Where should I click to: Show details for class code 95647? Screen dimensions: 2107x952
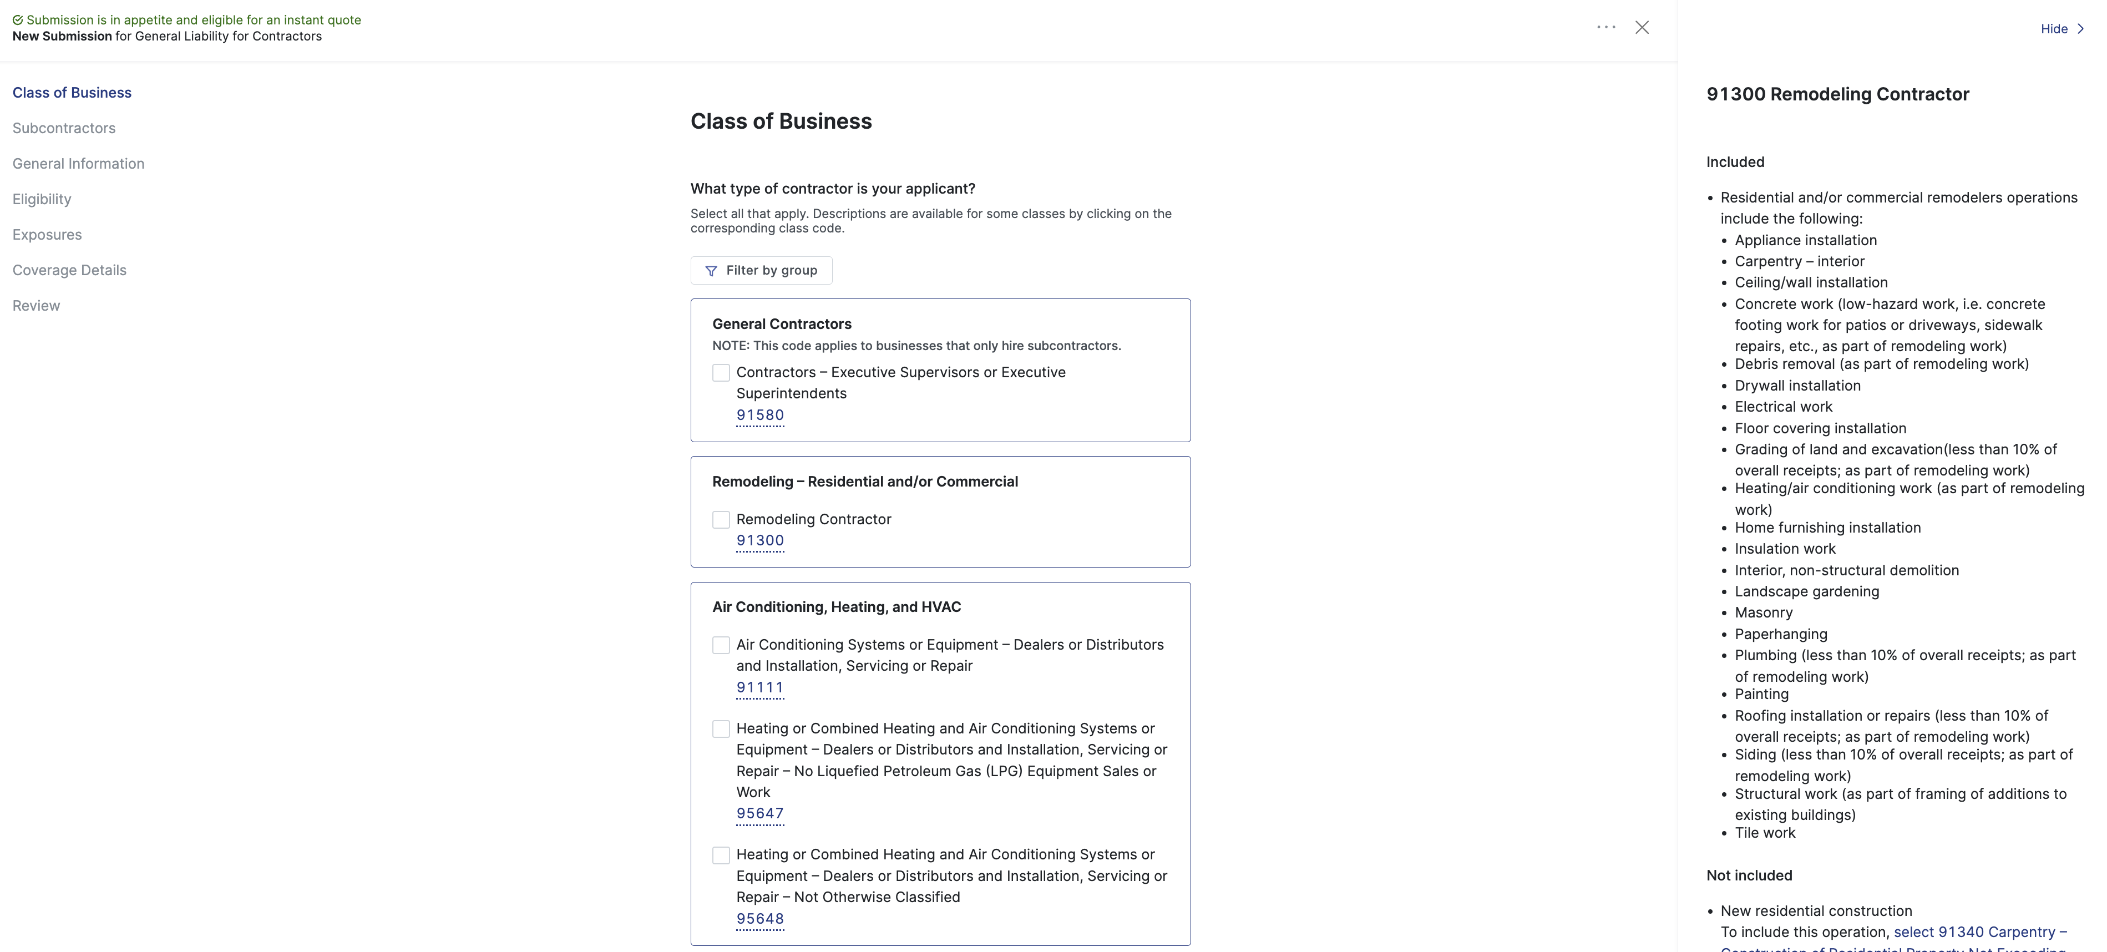click(760, 814)
